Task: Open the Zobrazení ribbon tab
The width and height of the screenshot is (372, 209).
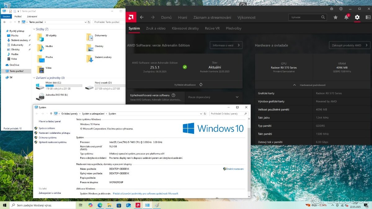Action: 32,16
